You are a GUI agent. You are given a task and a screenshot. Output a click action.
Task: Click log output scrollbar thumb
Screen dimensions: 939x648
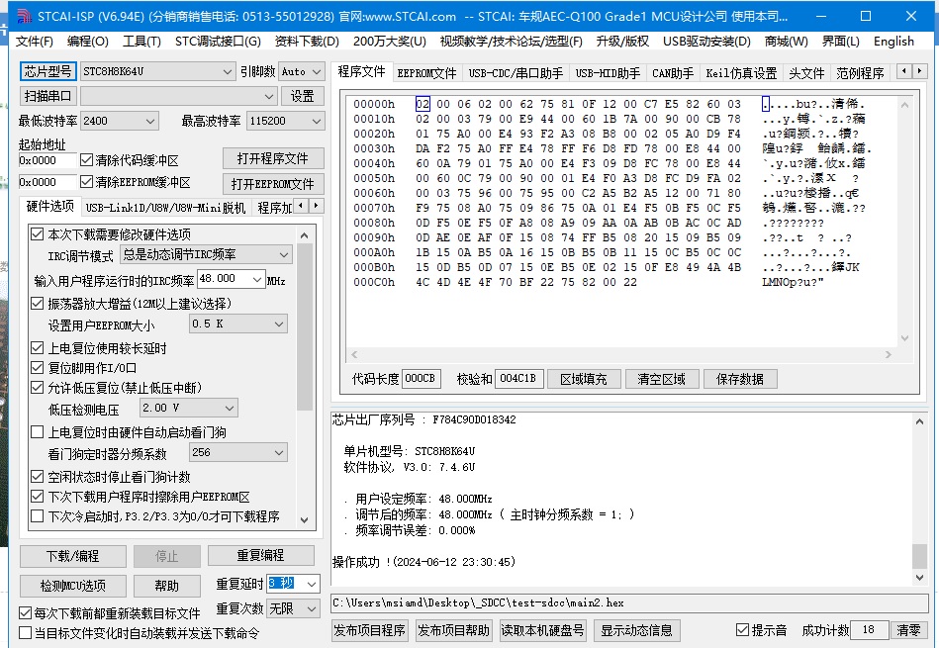(x=919, y=556)
